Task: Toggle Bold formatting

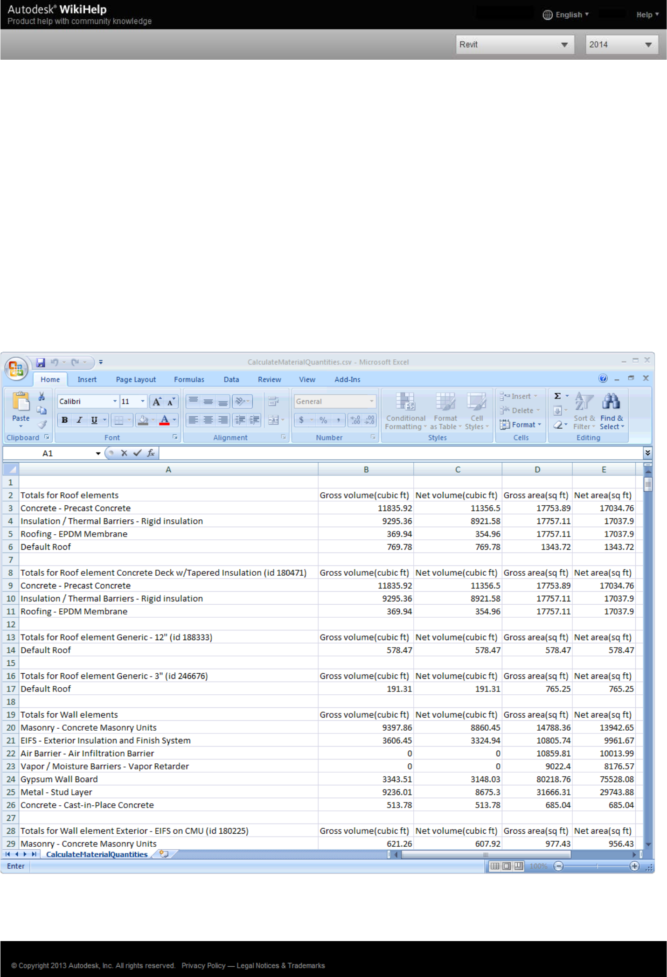Action: (x=65, y=420)
